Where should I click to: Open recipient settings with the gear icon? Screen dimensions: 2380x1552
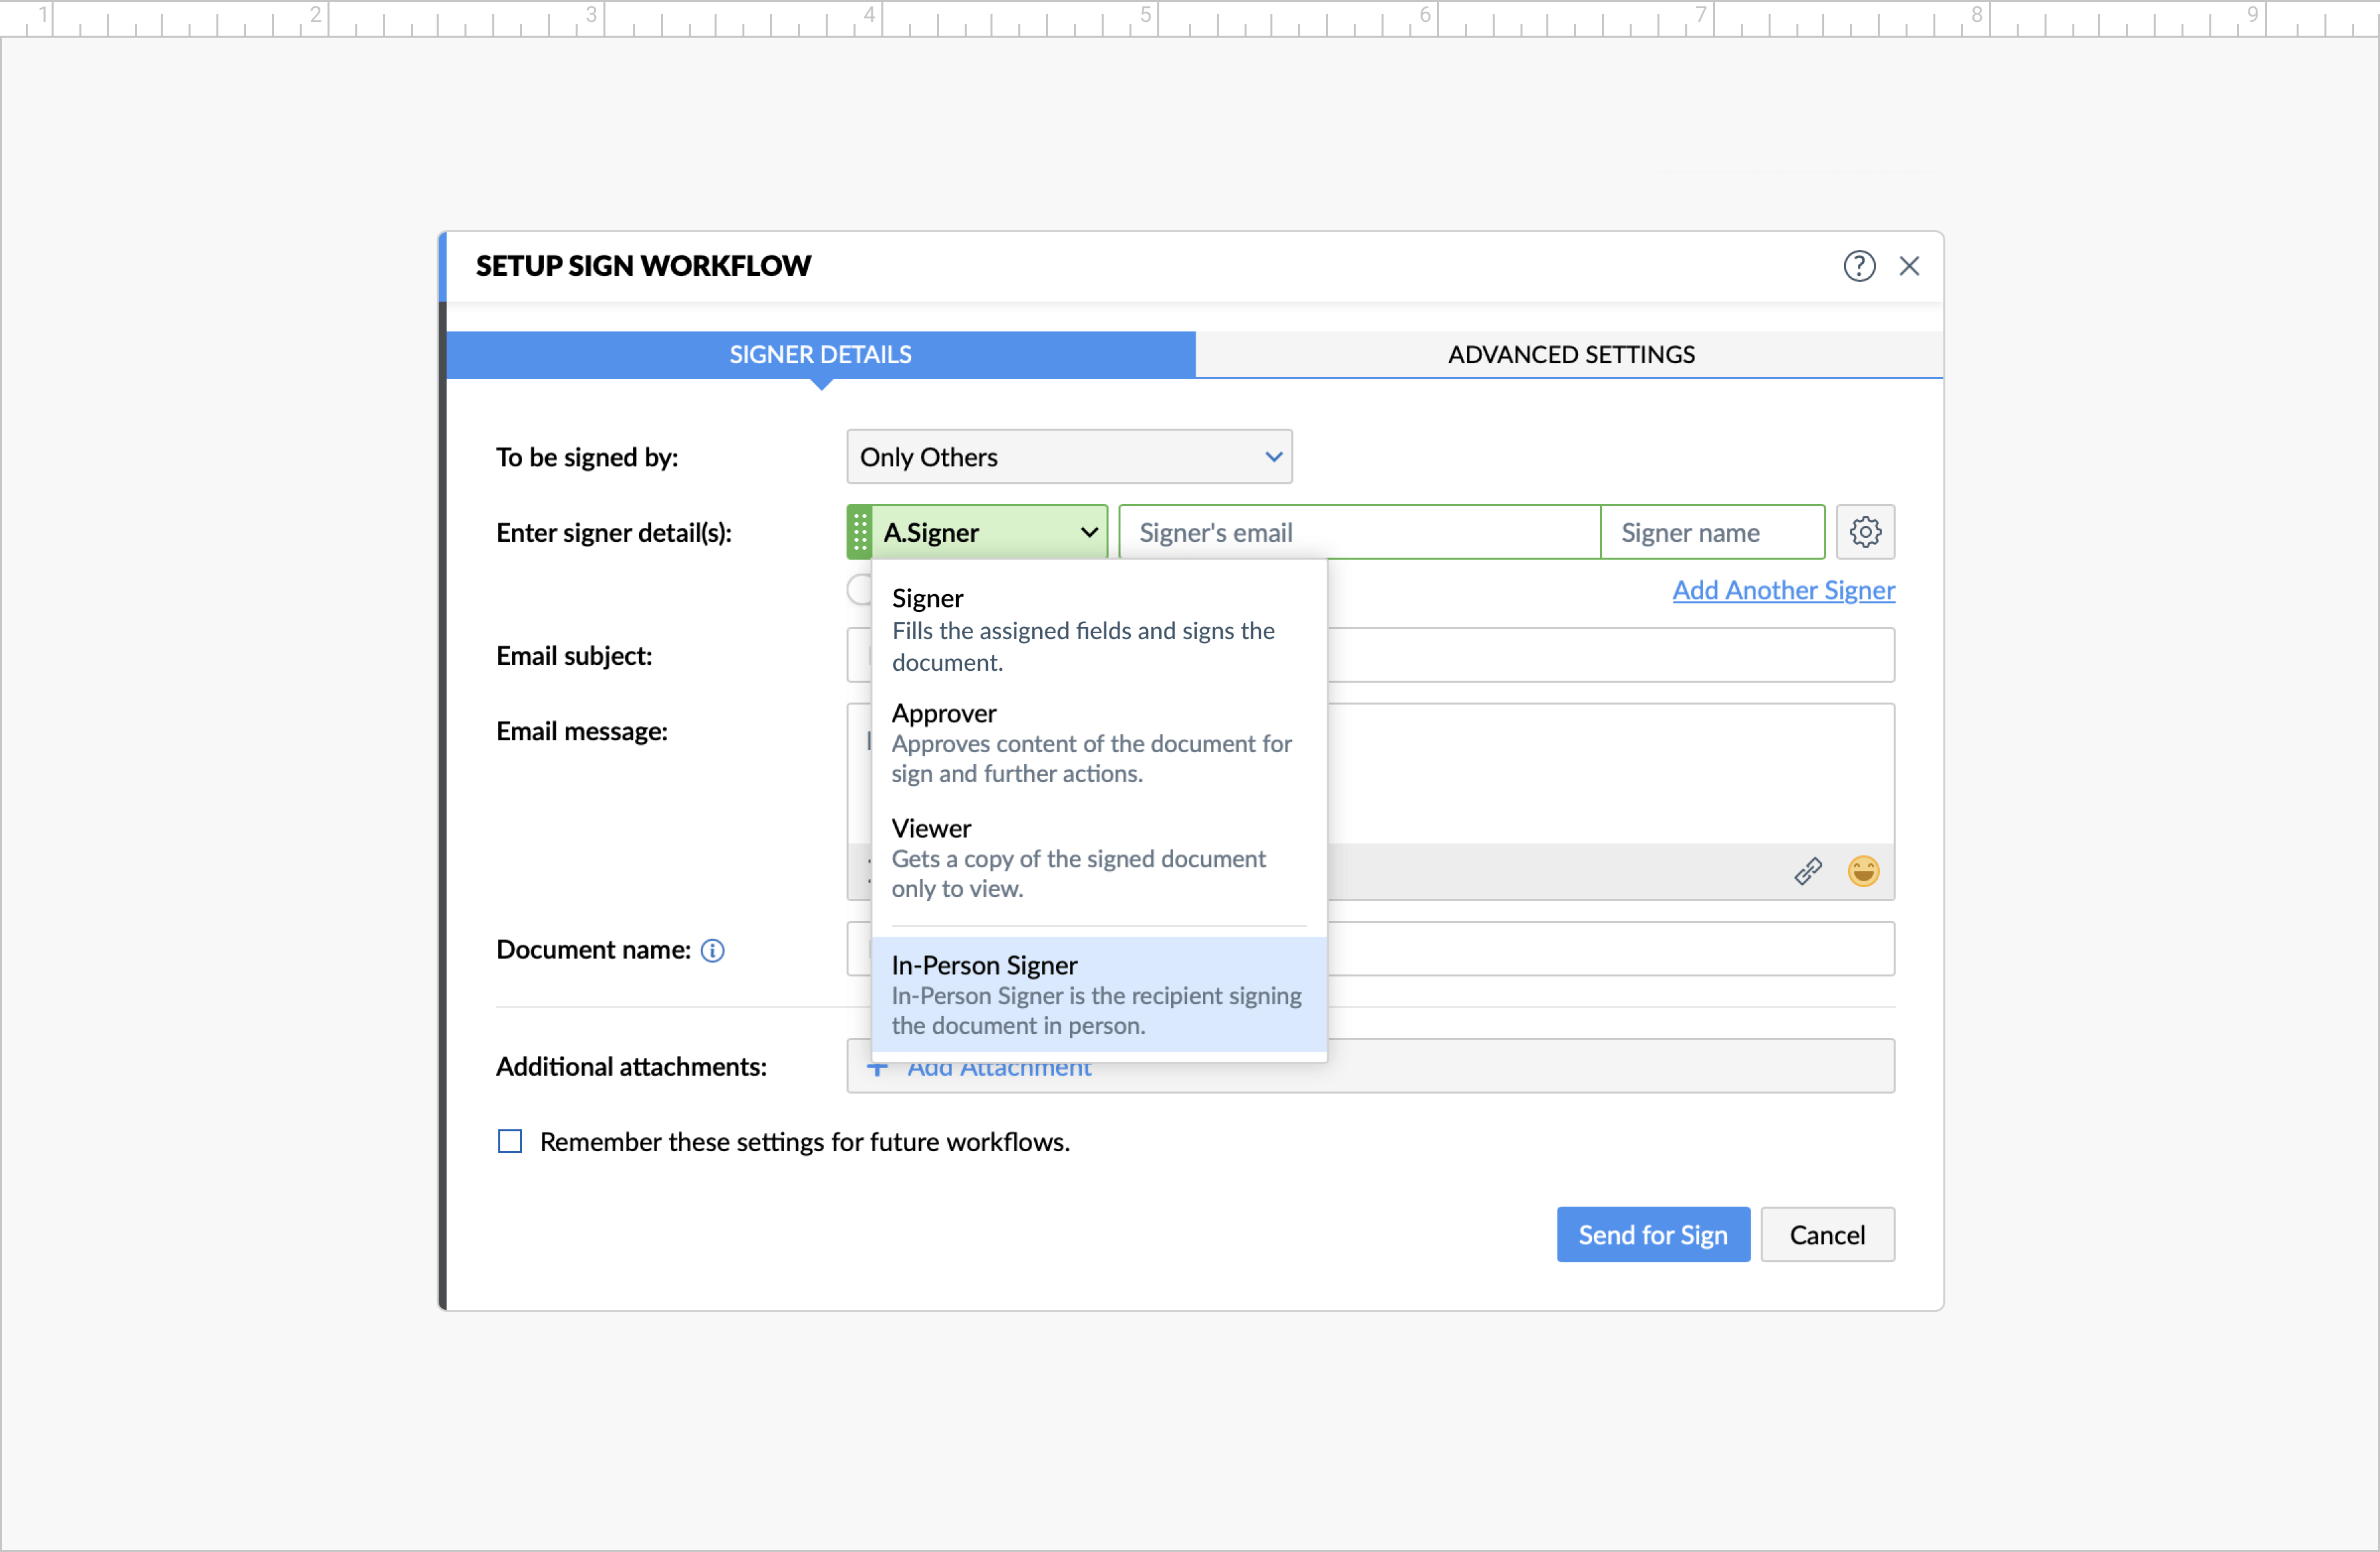(1865, 531)
